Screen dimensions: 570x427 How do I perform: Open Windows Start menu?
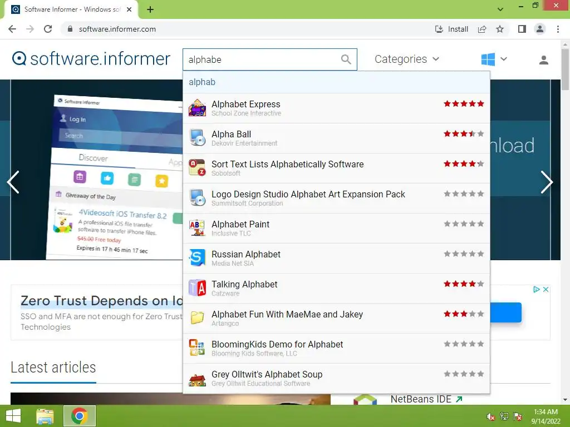[x=13, y=416]
